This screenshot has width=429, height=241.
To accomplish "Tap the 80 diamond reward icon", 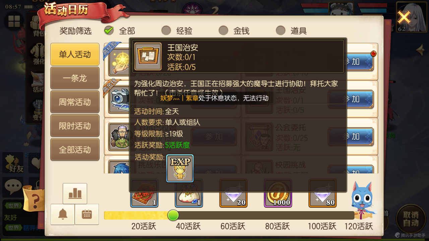I will (322, 193).
